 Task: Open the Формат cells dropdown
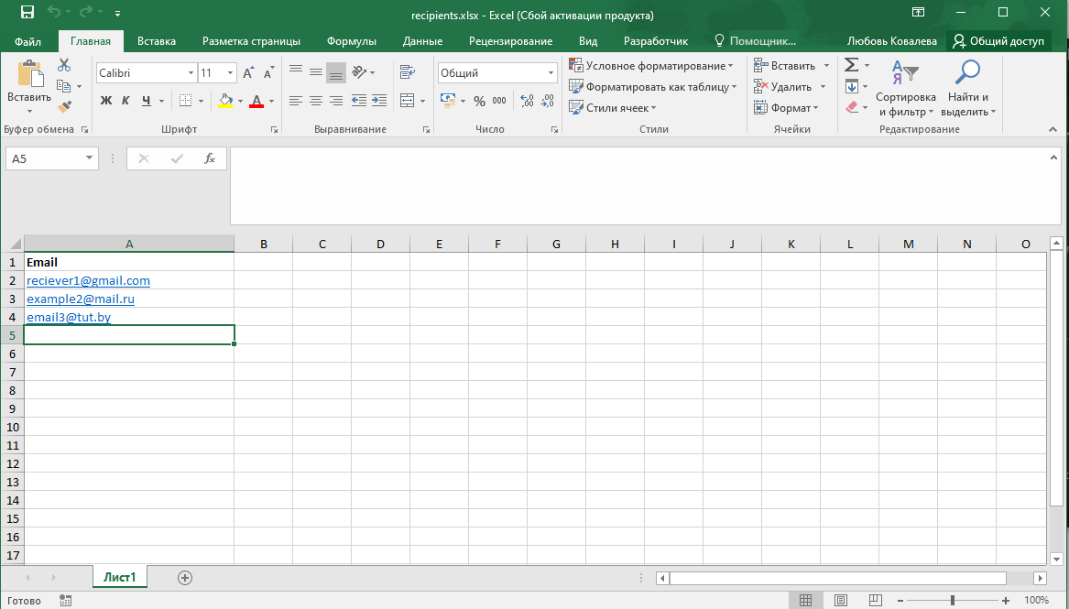coord(785,108)
